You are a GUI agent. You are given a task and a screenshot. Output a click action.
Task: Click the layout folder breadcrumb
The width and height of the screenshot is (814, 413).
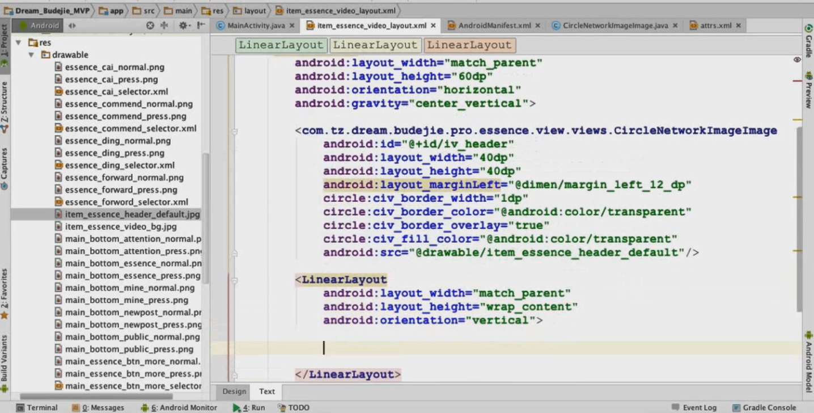click(x=249, y=11)
